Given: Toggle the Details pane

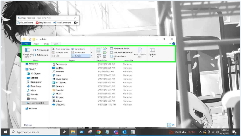Looking at the screenshot, I should click(x=41, y=55).
